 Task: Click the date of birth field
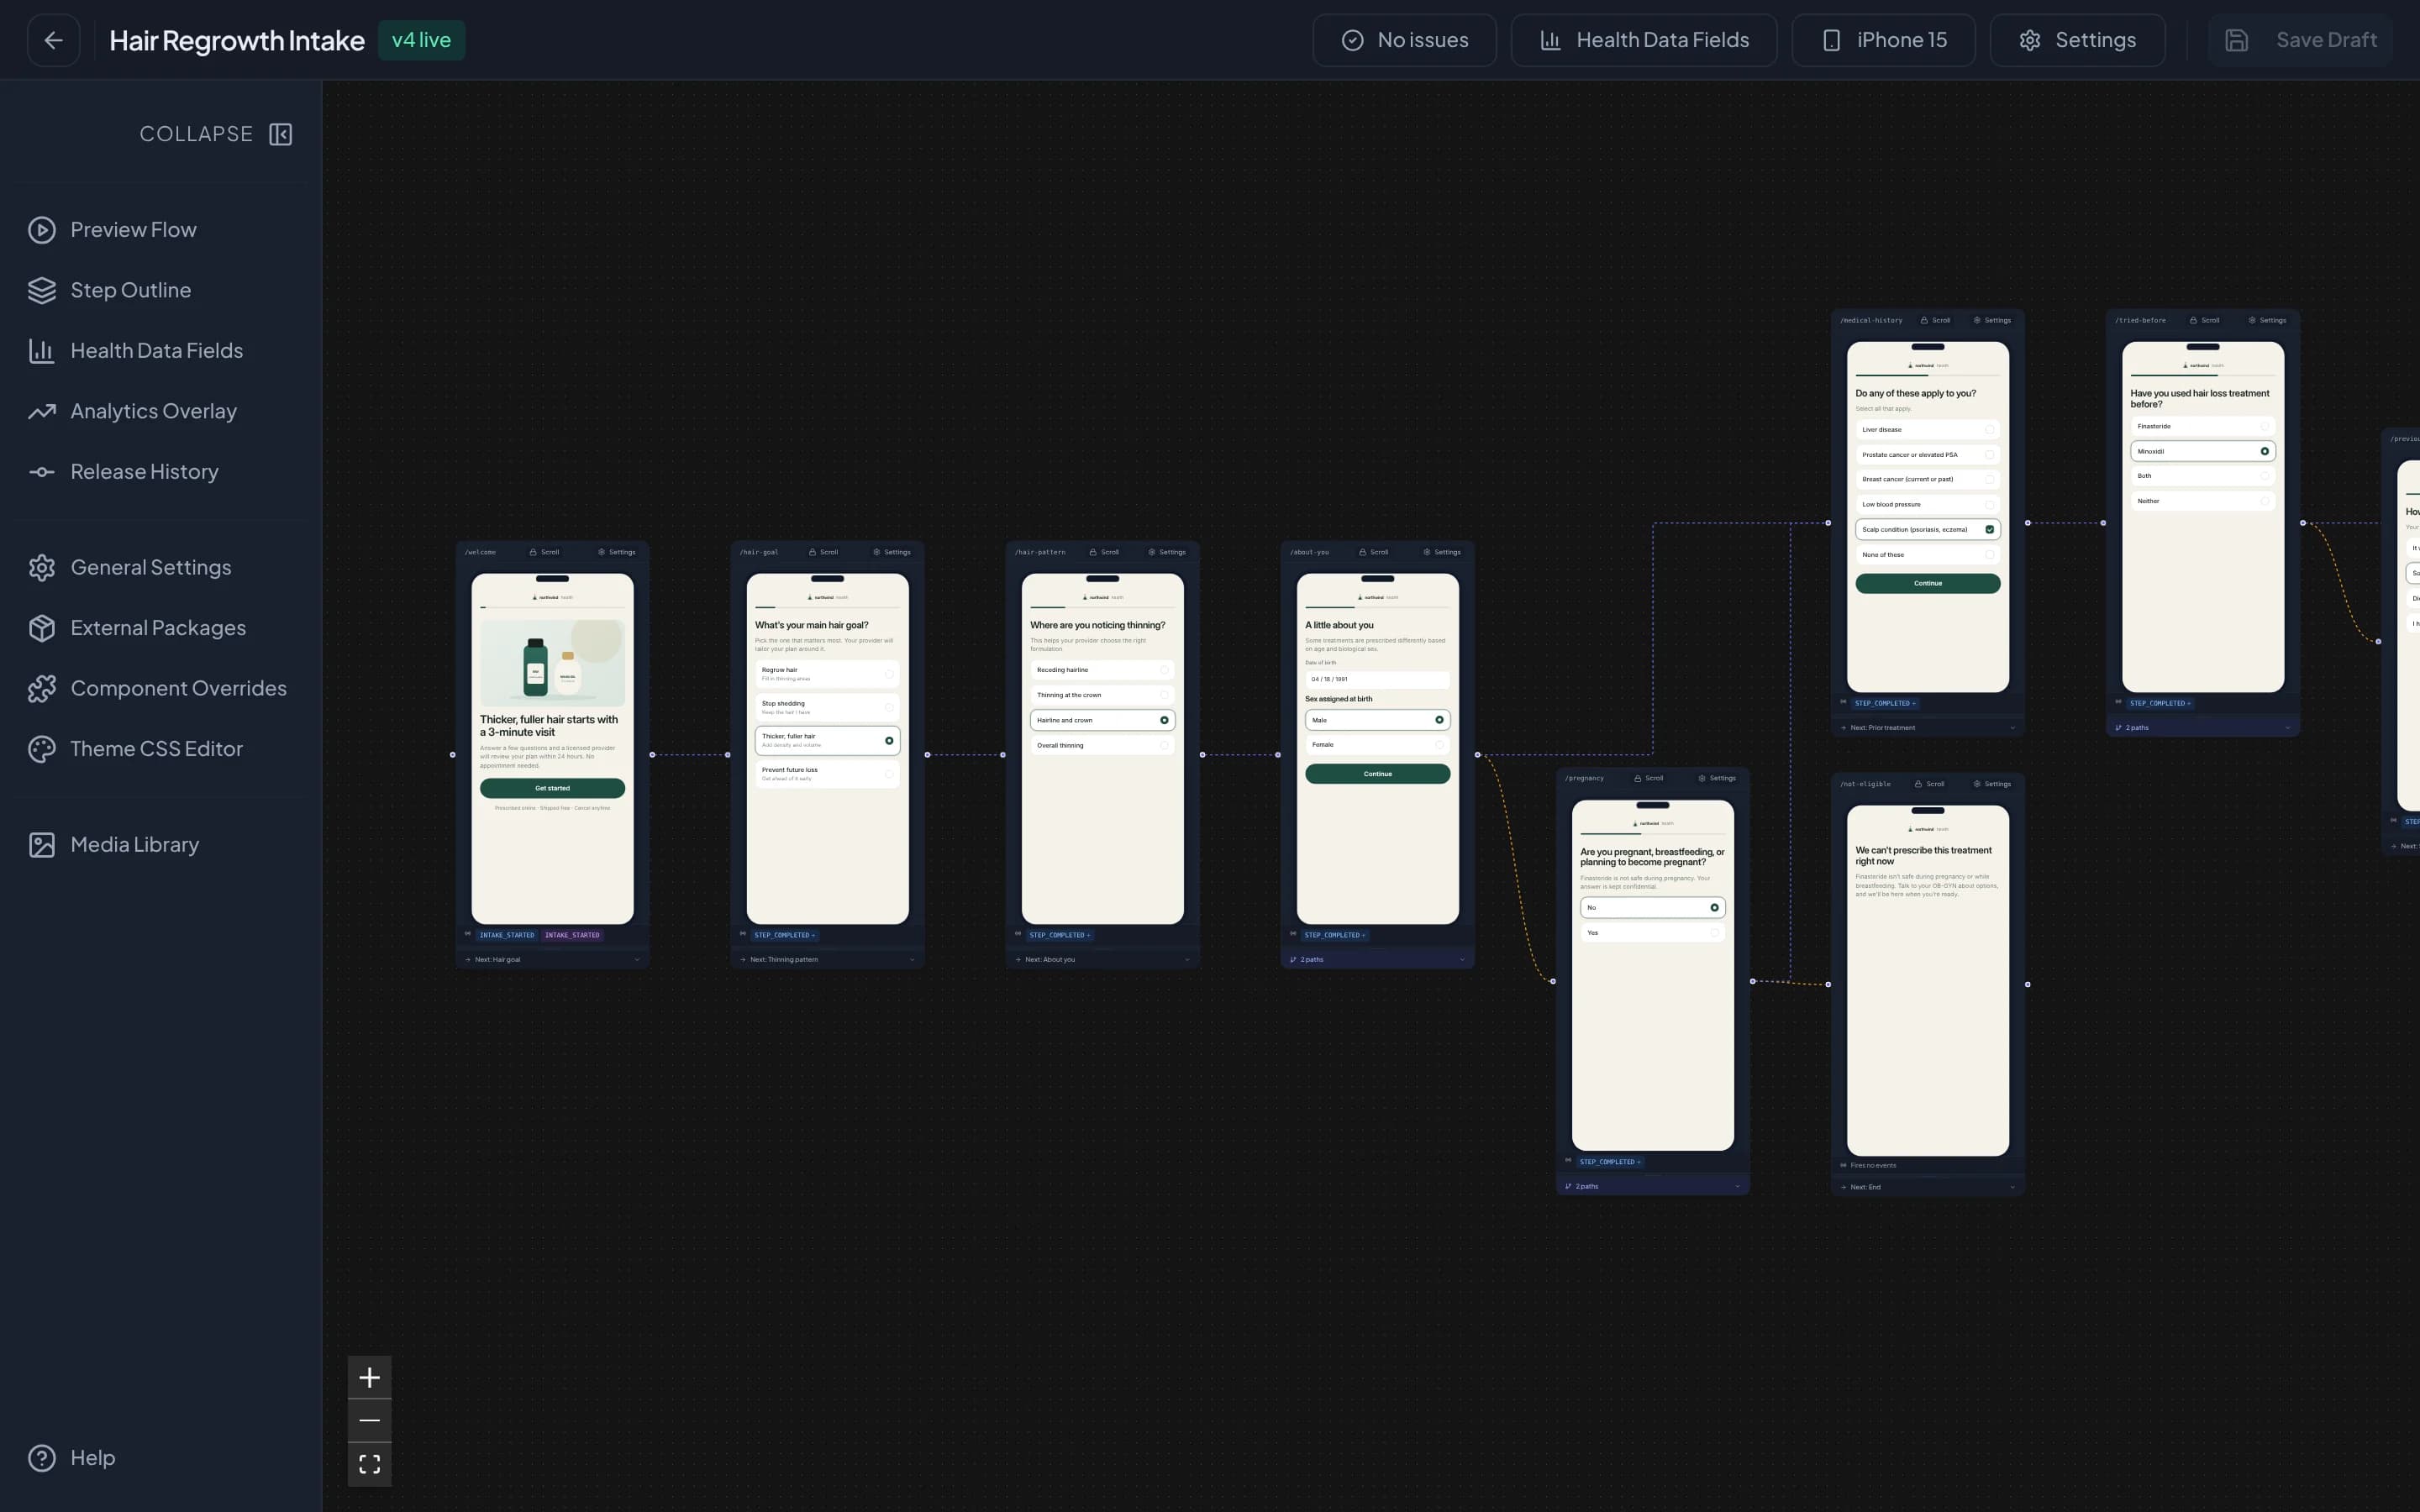1377,679
